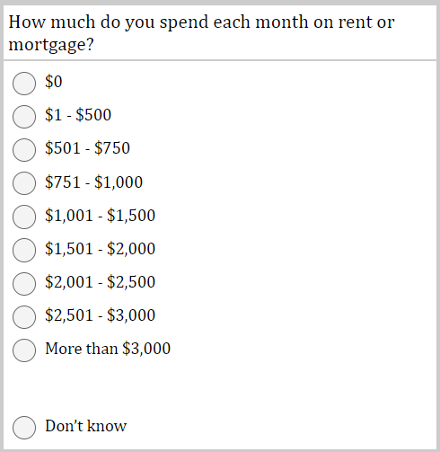Choose the $1,501 - $2,000 radio button
The height and width of the screenshot is (452, 440).
click(x=24, y=250)
